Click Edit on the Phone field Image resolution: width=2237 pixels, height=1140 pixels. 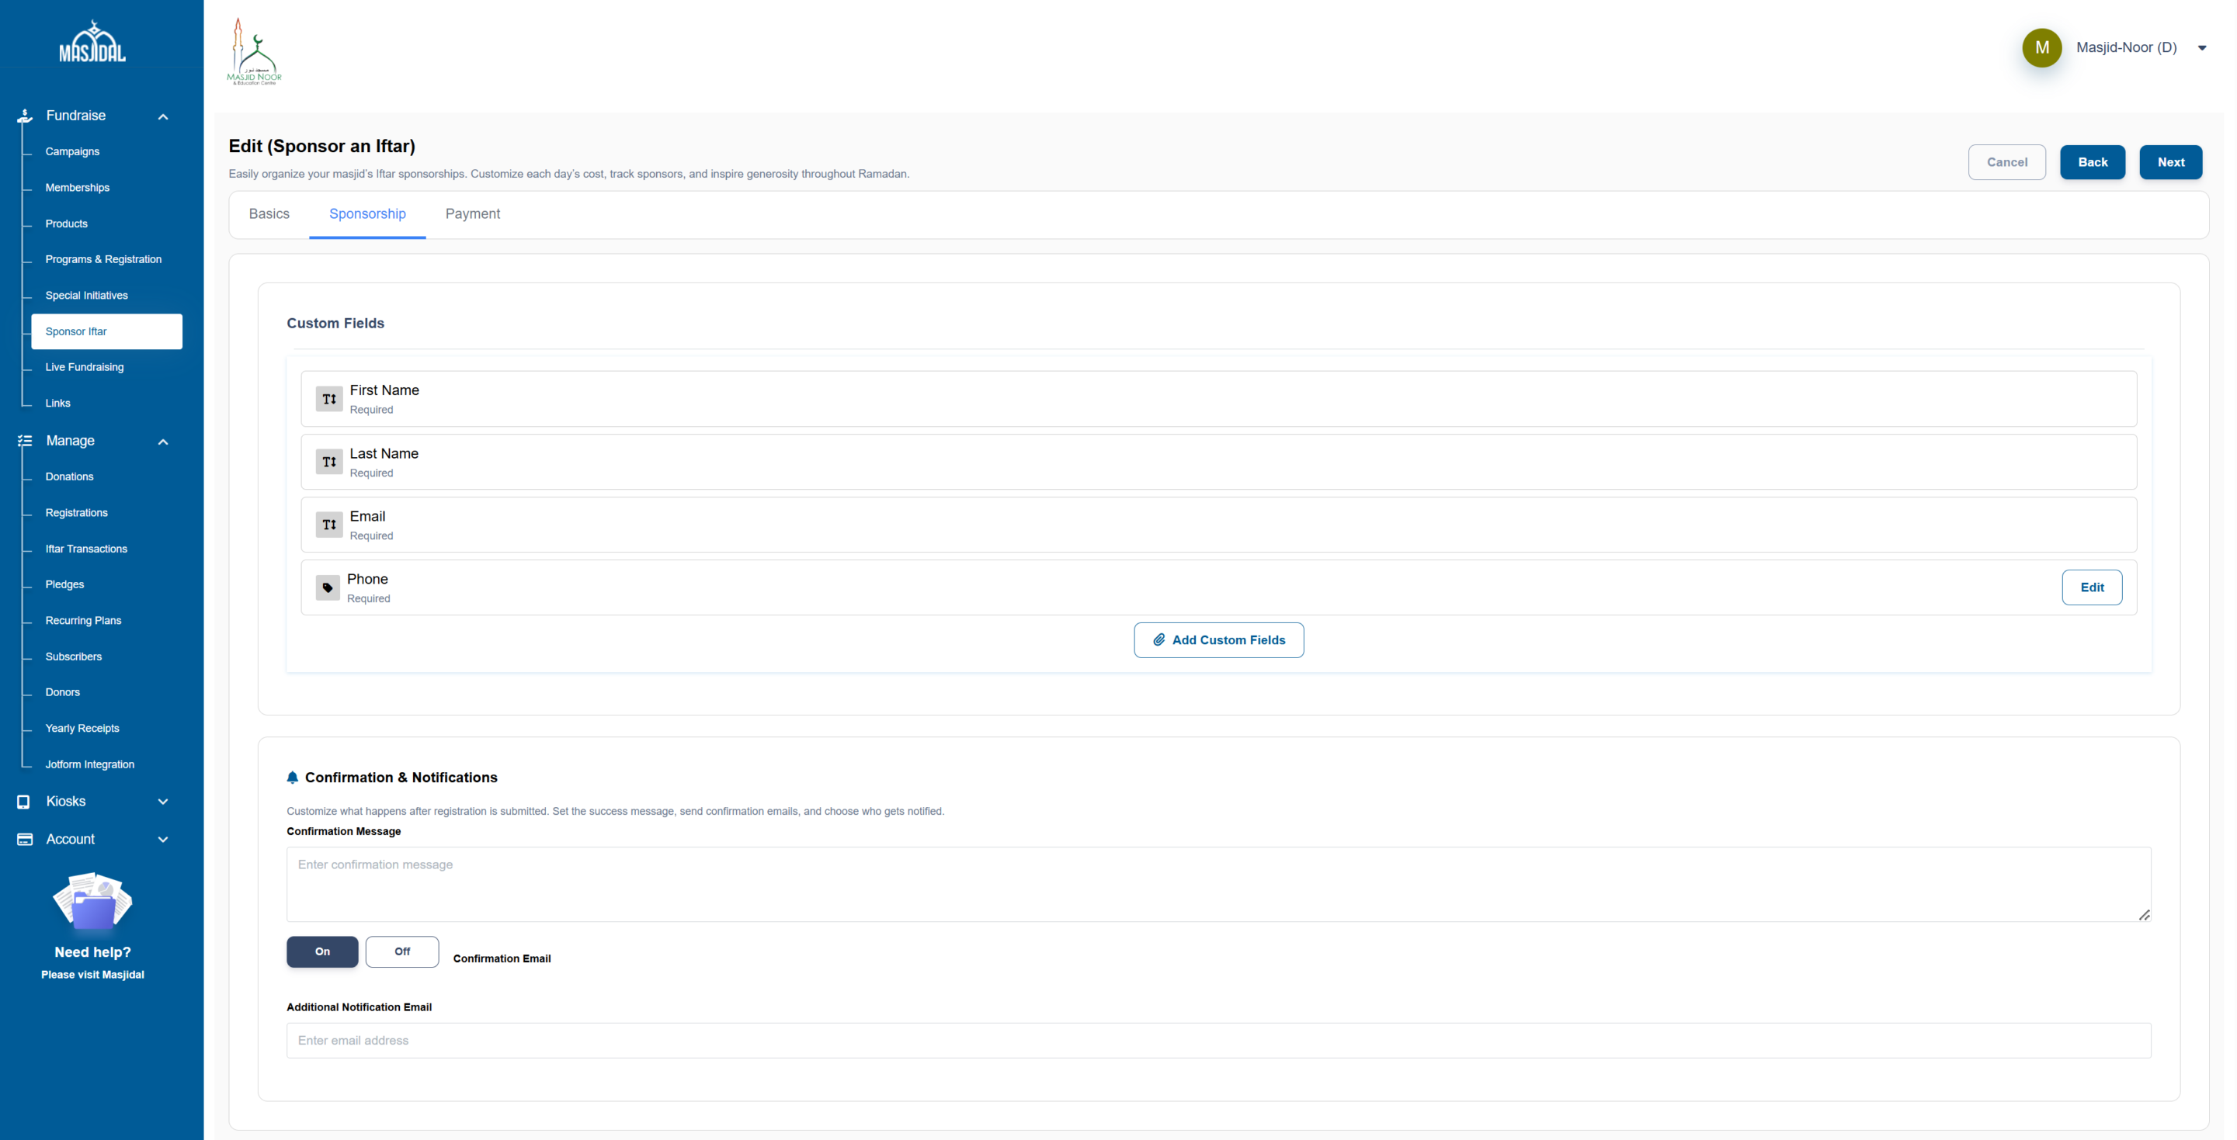coord(2092,587)
